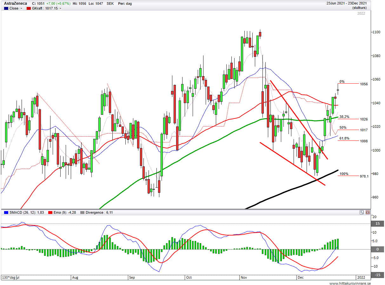This screenshot has height=285, width=385.
Task: Click the 1026 price level value
Action: tap(364, 119)
